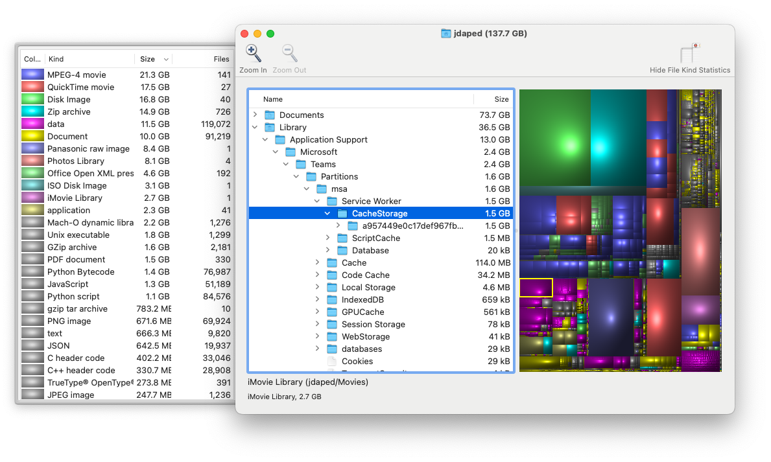Click the green Disk Image color swatch

coord(33,99)
